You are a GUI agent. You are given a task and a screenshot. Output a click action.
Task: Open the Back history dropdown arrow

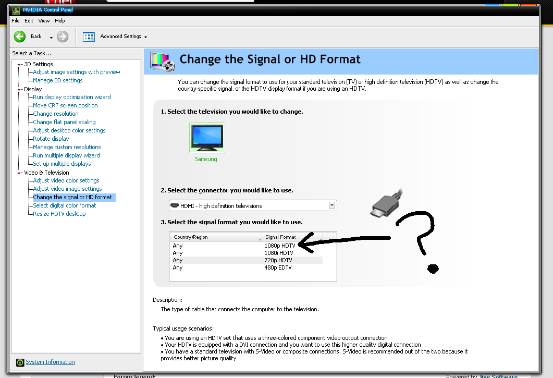coord(51,37)
